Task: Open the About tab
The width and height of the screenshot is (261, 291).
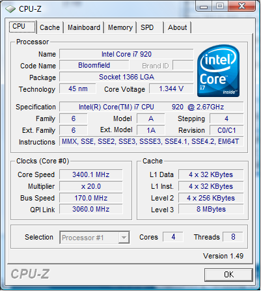Action: coord(178,27)
